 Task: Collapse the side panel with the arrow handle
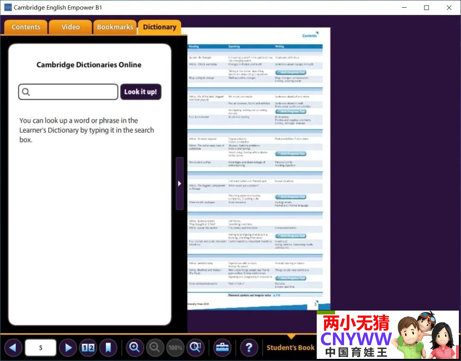[180, 183]
